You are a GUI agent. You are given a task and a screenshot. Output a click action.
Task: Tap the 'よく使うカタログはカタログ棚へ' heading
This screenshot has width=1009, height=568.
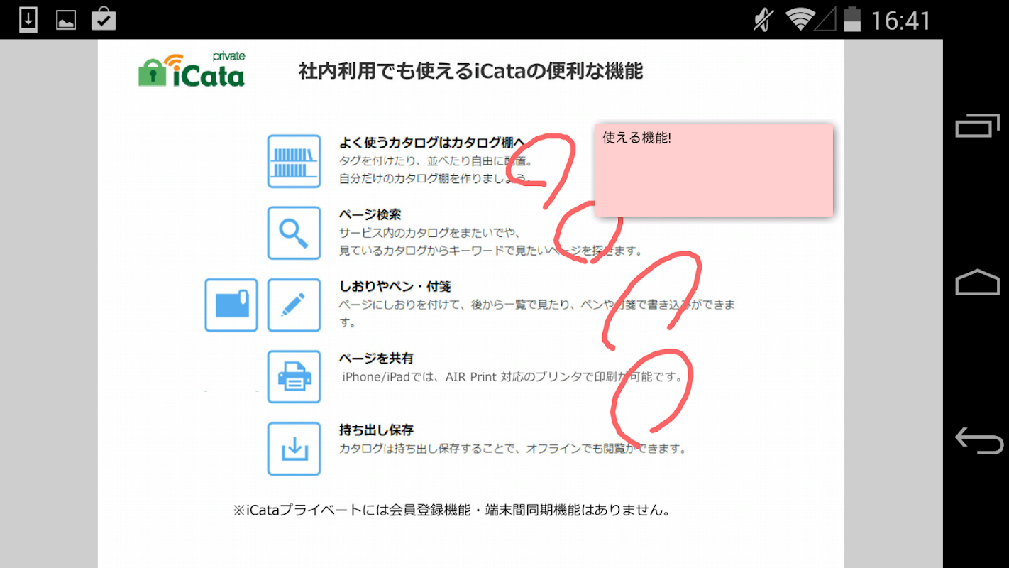[431, 142]
